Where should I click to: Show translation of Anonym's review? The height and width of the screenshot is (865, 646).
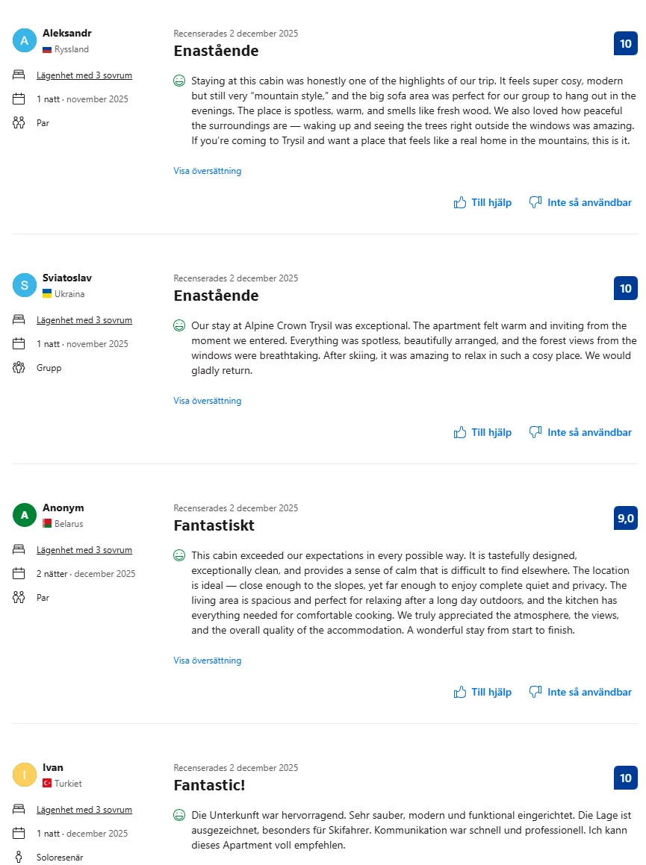pyautogui.click(x=208, y=661)
